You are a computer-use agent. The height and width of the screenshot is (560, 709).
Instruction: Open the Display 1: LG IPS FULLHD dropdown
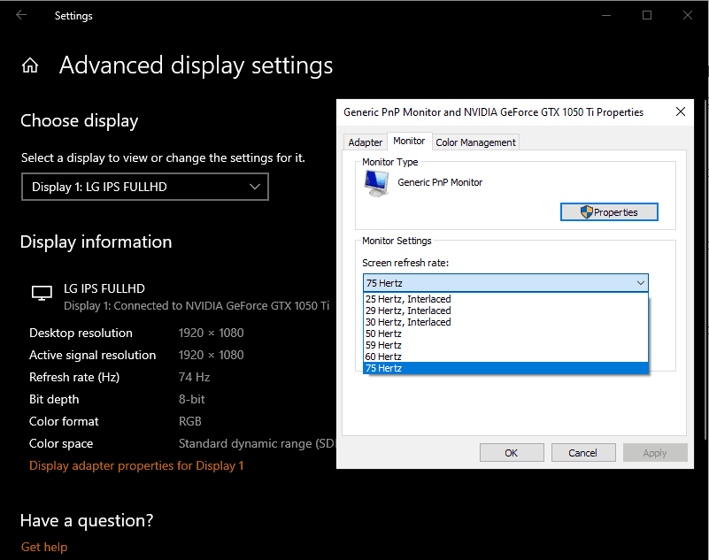tap(145, 187)
